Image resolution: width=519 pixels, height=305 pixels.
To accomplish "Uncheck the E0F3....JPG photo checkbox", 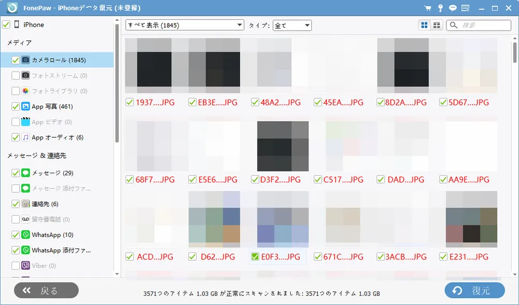I will point(255,257).
